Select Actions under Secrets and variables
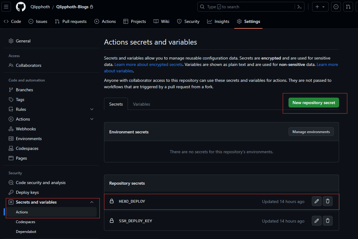The width and height of the screenshot is (358, 239). click(51, 212)
